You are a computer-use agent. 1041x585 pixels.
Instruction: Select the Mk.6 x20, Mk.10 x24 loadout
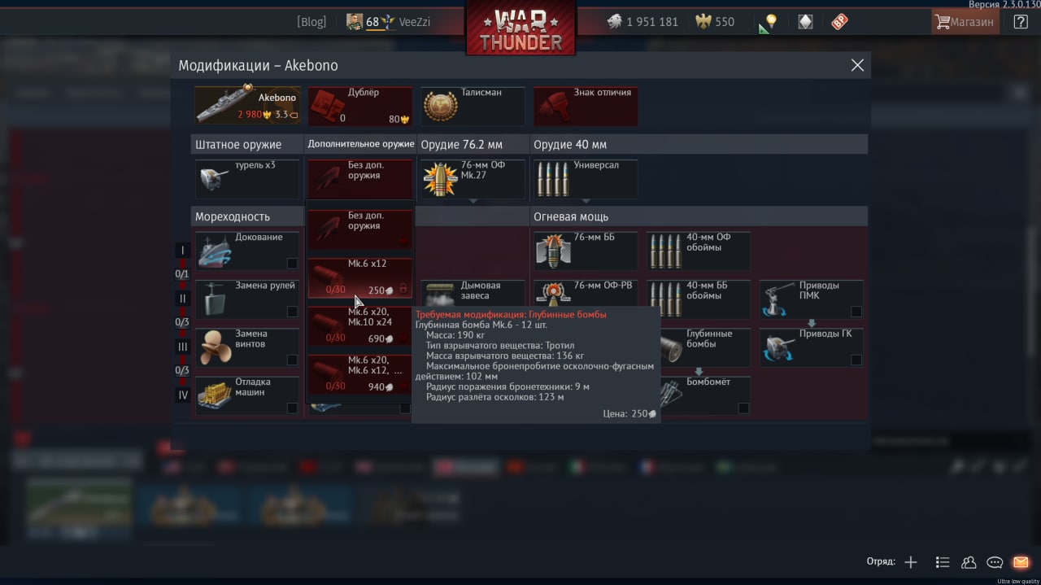click(359, 326)
